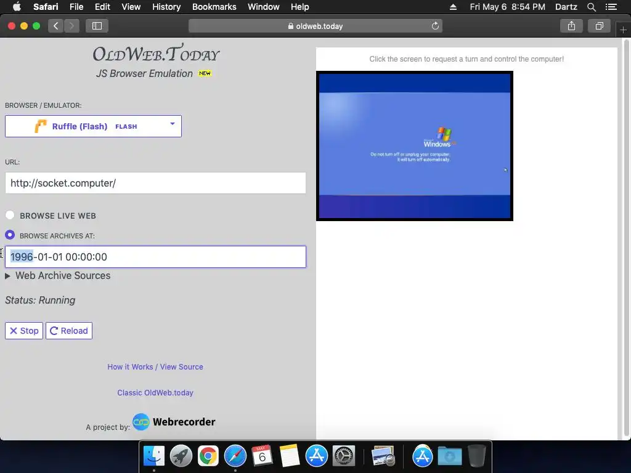
Task: Click the eject icon in menu bar
Action: click(453, 7)
